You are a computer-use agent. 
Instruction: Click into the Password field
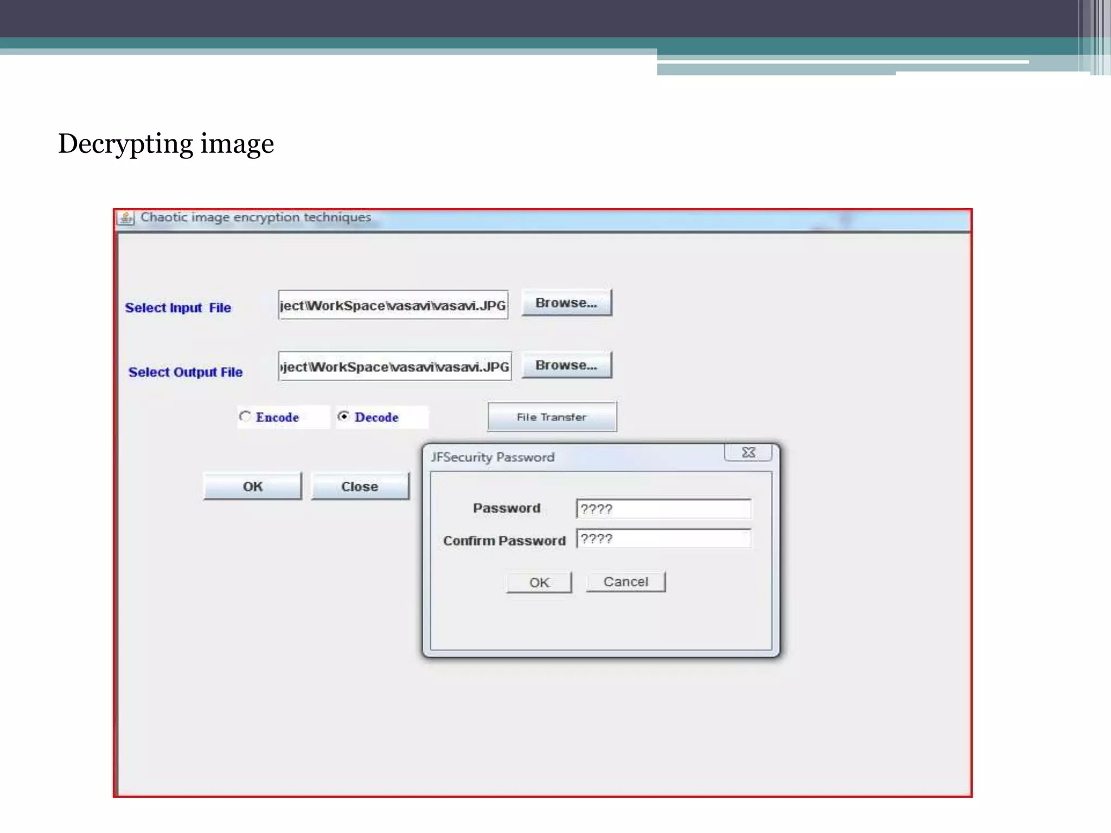point(663,509)
